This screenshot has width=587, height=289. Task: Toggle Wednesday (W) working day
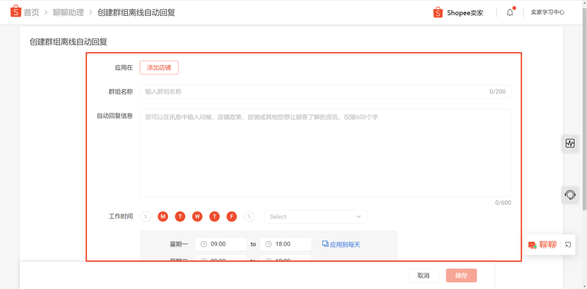(197, 217)
